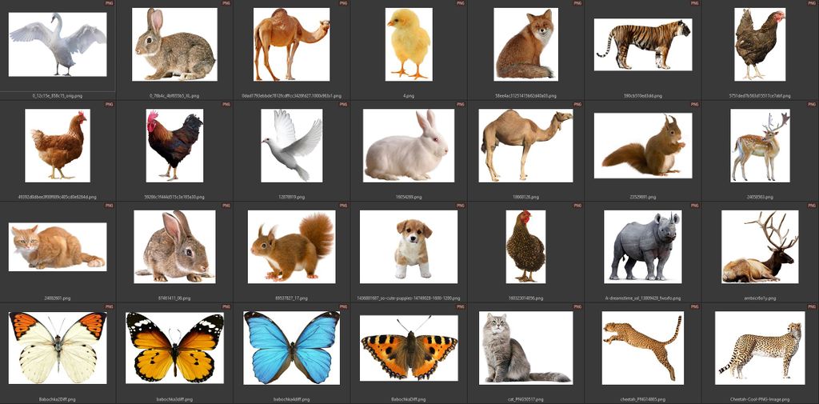
Task: Pick the spotted deer with antlers
Action: 760,145
